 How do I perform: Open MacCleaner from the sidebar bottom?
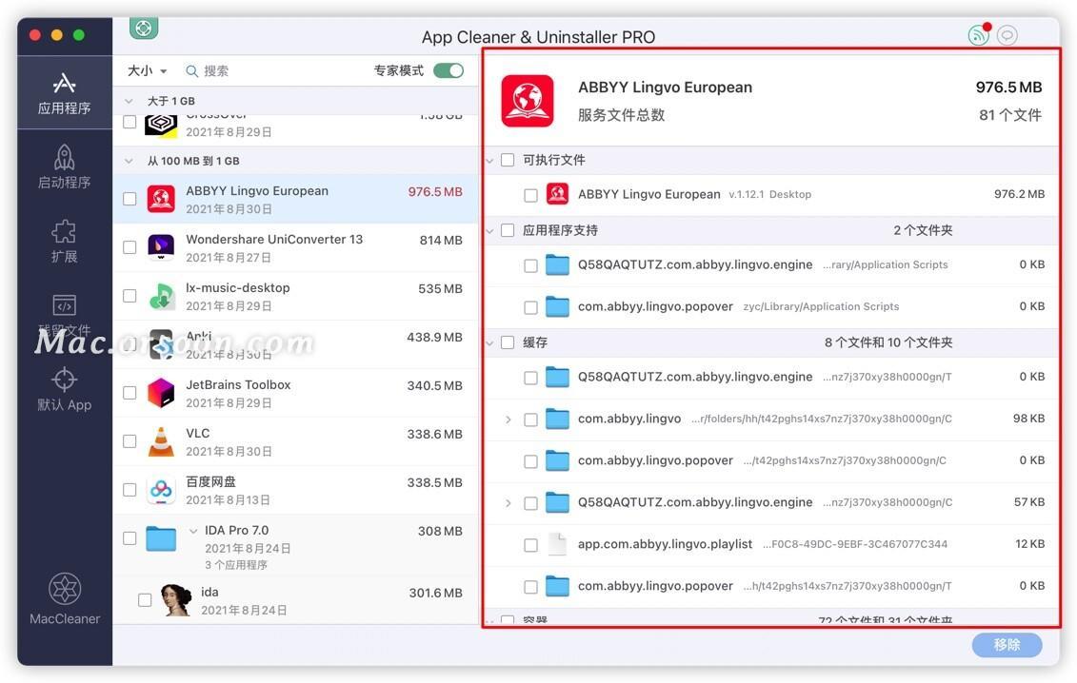(64, 597)
